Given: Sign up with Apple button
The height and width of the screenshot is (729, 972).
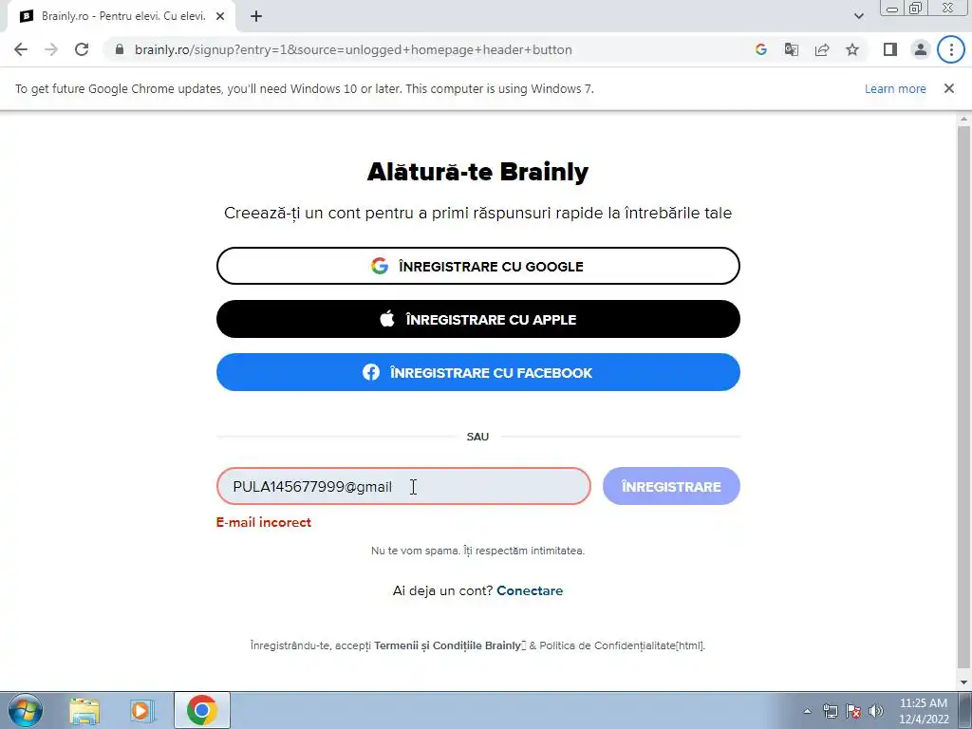Looking at the screenshot, I should click(478, 319).
